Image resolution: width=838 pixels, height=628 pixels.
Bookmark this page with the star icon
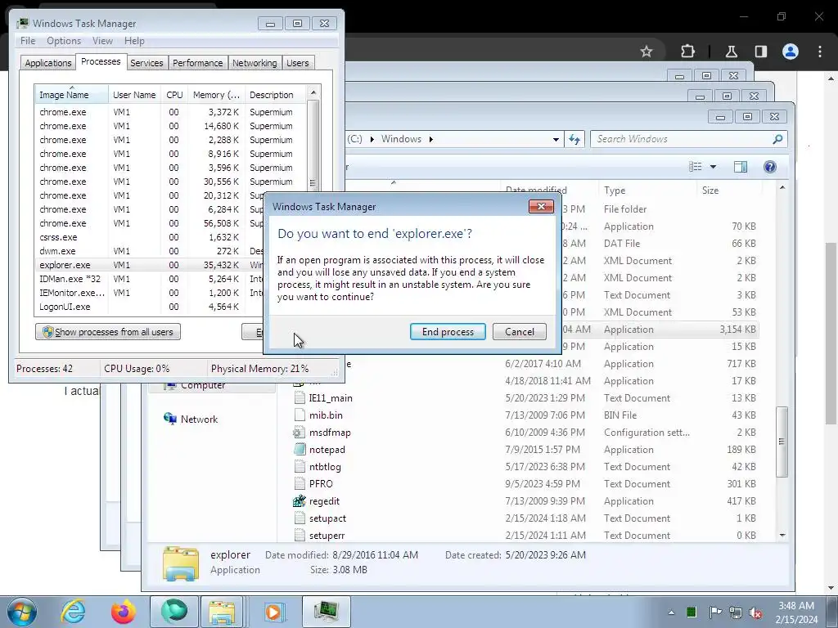647,52
